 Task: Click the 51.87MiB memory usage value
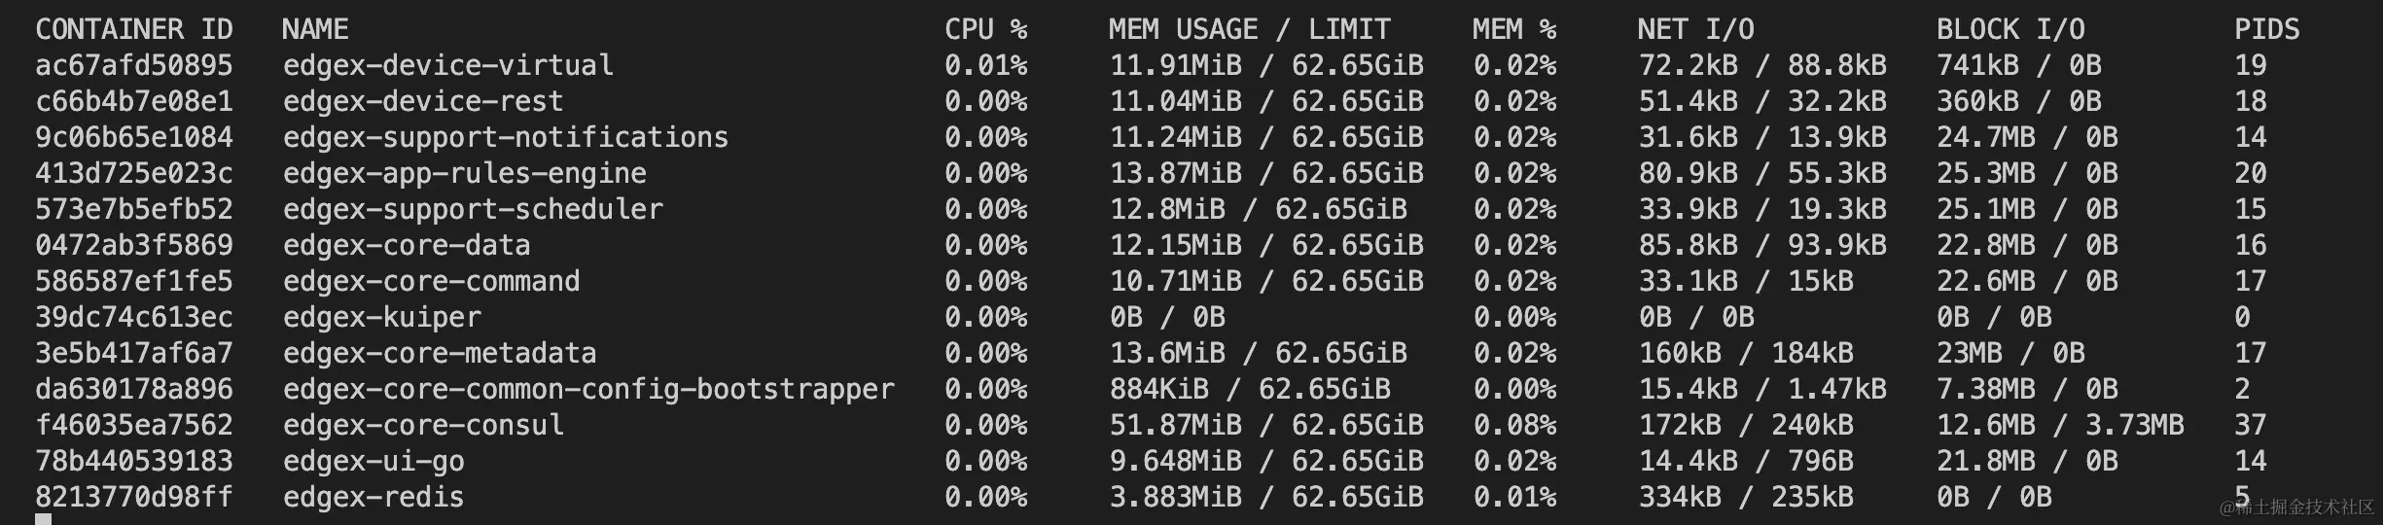click(x=1176, y=425)
